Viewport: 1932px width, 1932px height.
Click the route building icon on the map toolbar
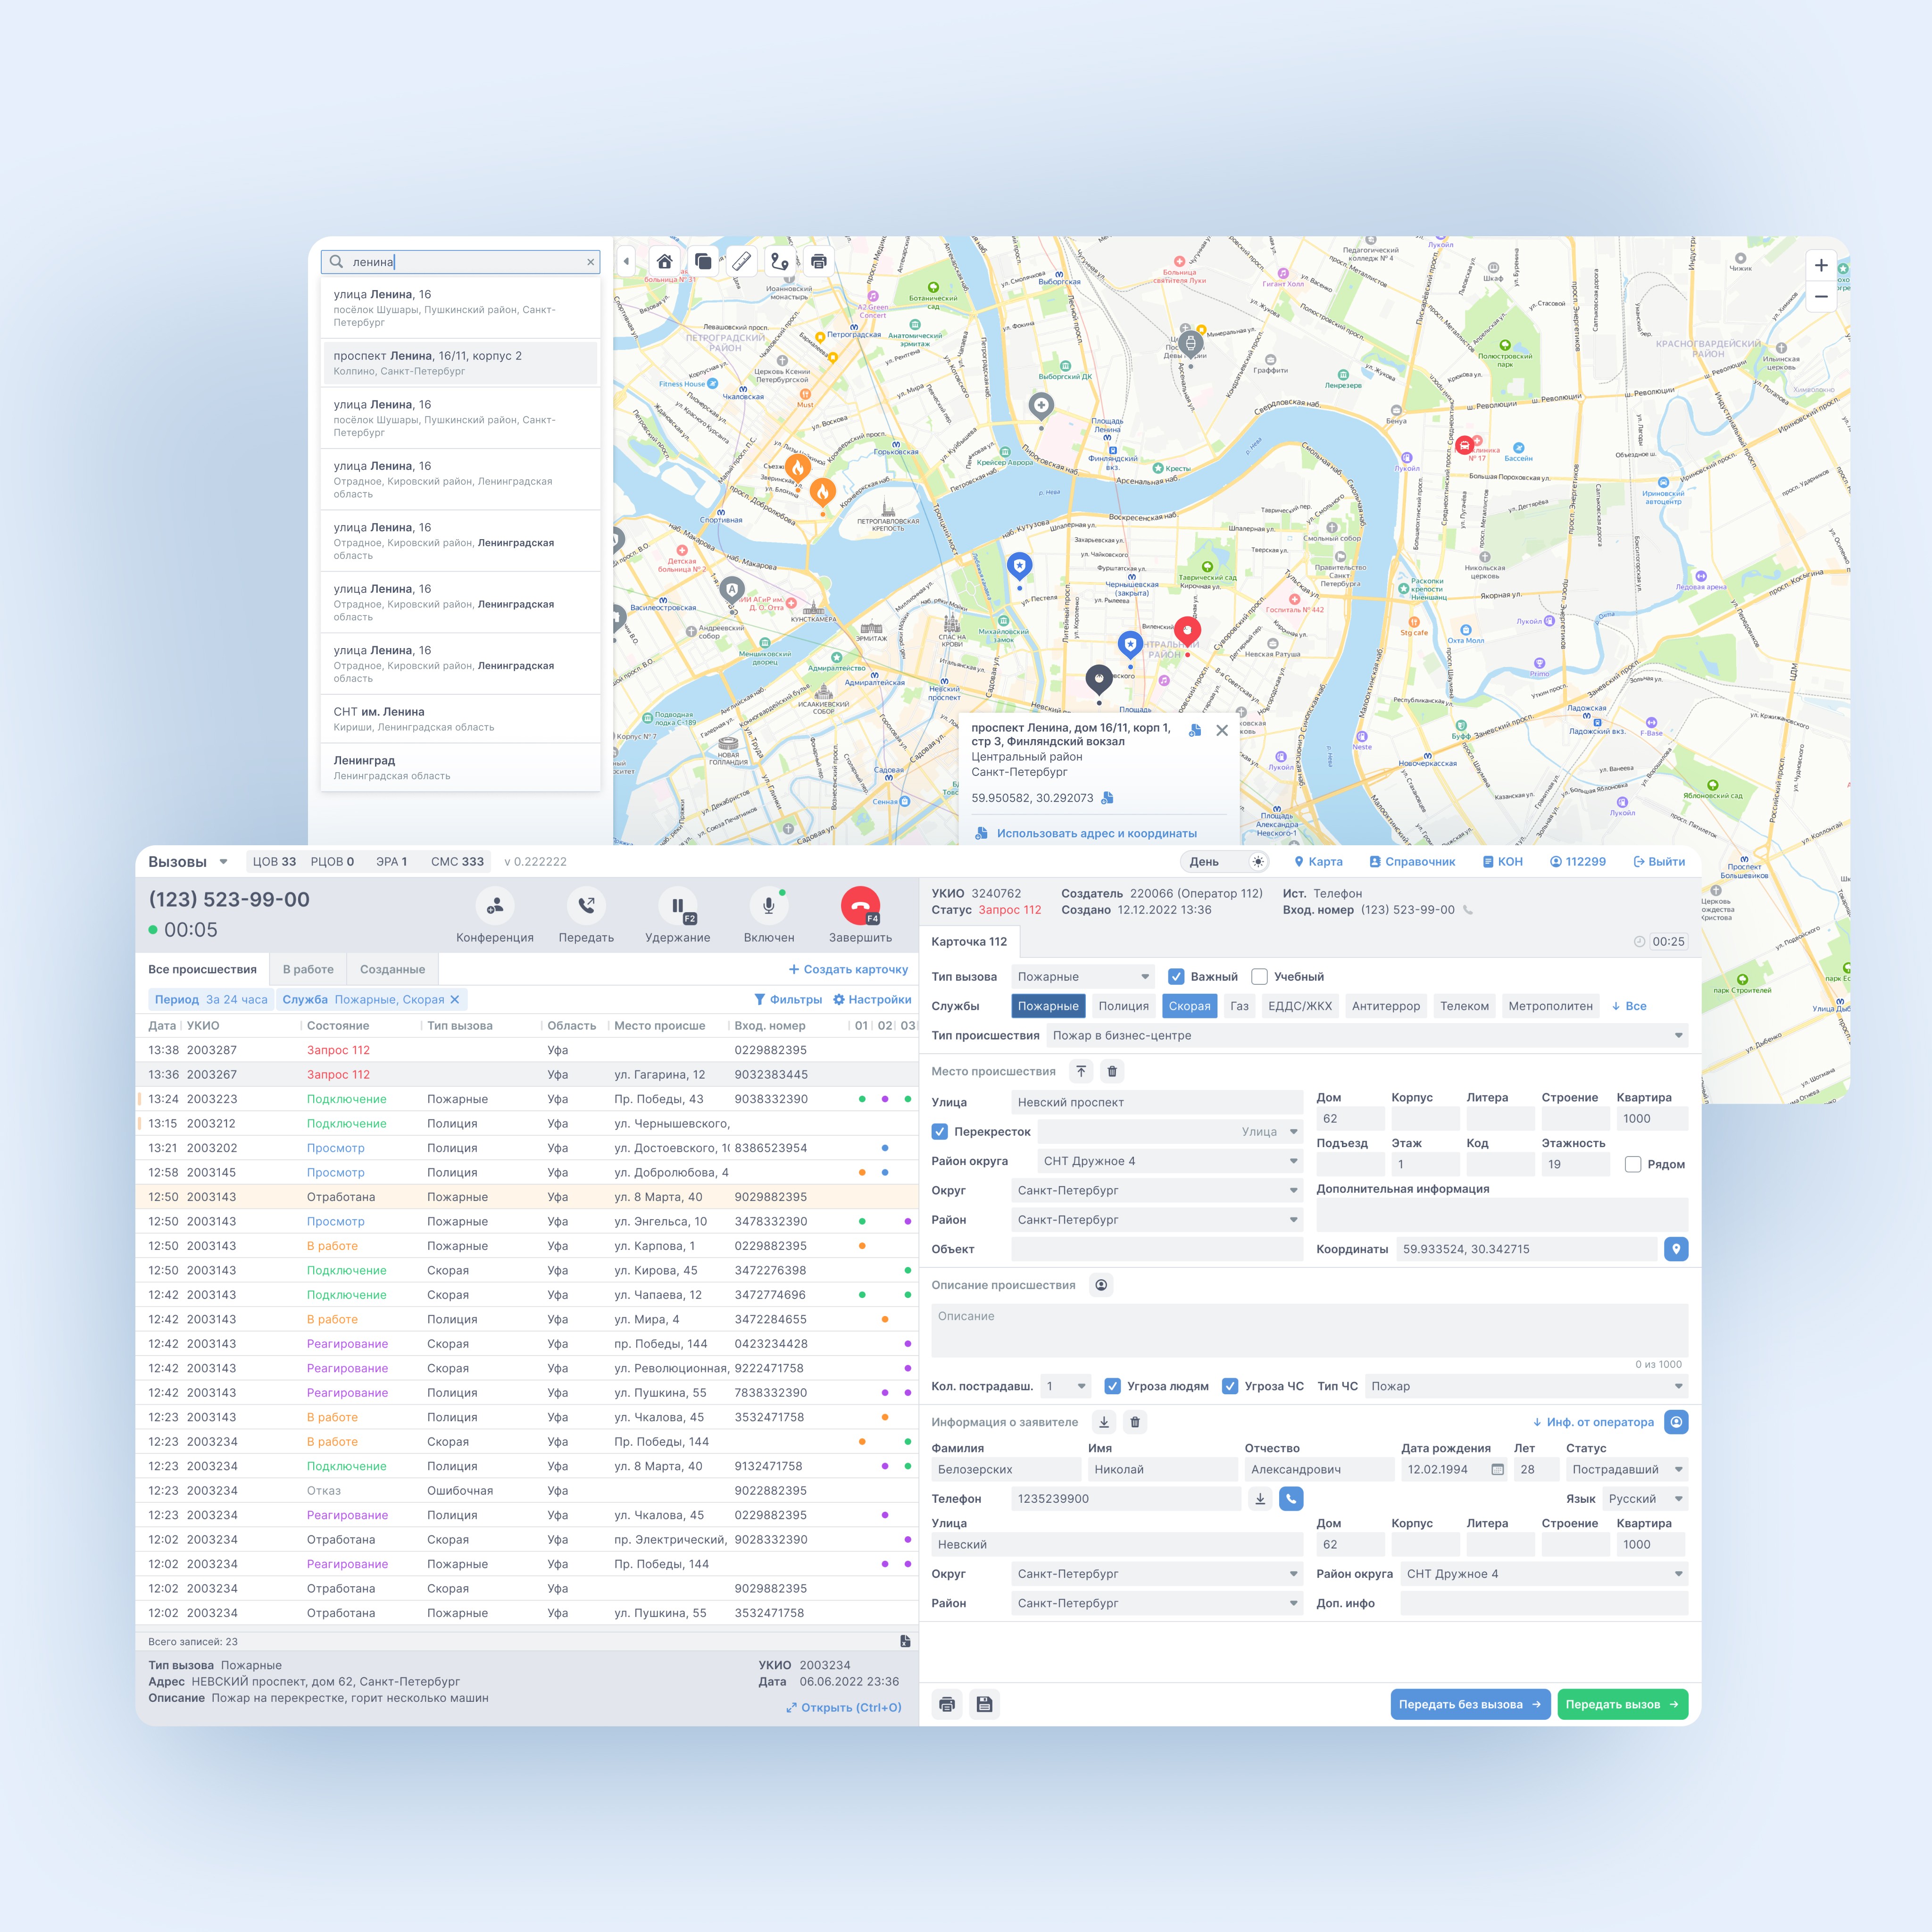780,261
